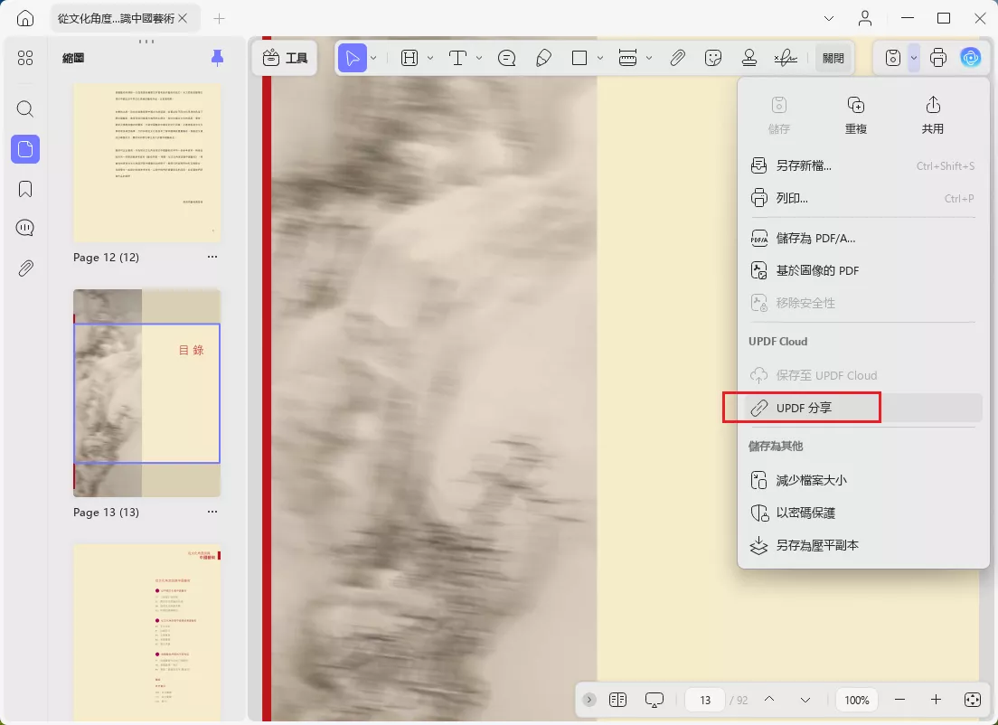Choose 另存為壓平副本 menu entry
The image size is (998, 725).
coord(863,545)
